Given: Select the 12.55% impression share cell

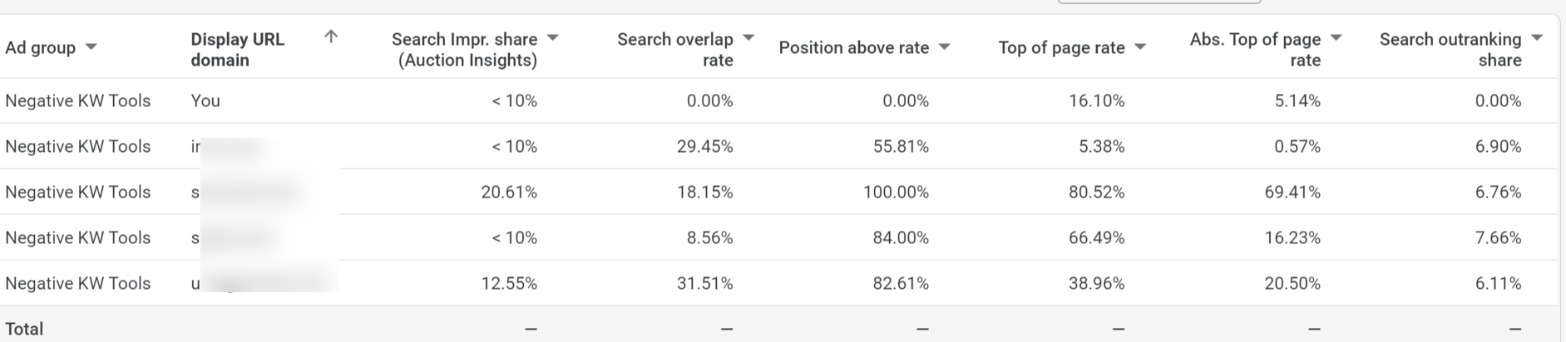Looking at the screenshot, I should 509,283.
